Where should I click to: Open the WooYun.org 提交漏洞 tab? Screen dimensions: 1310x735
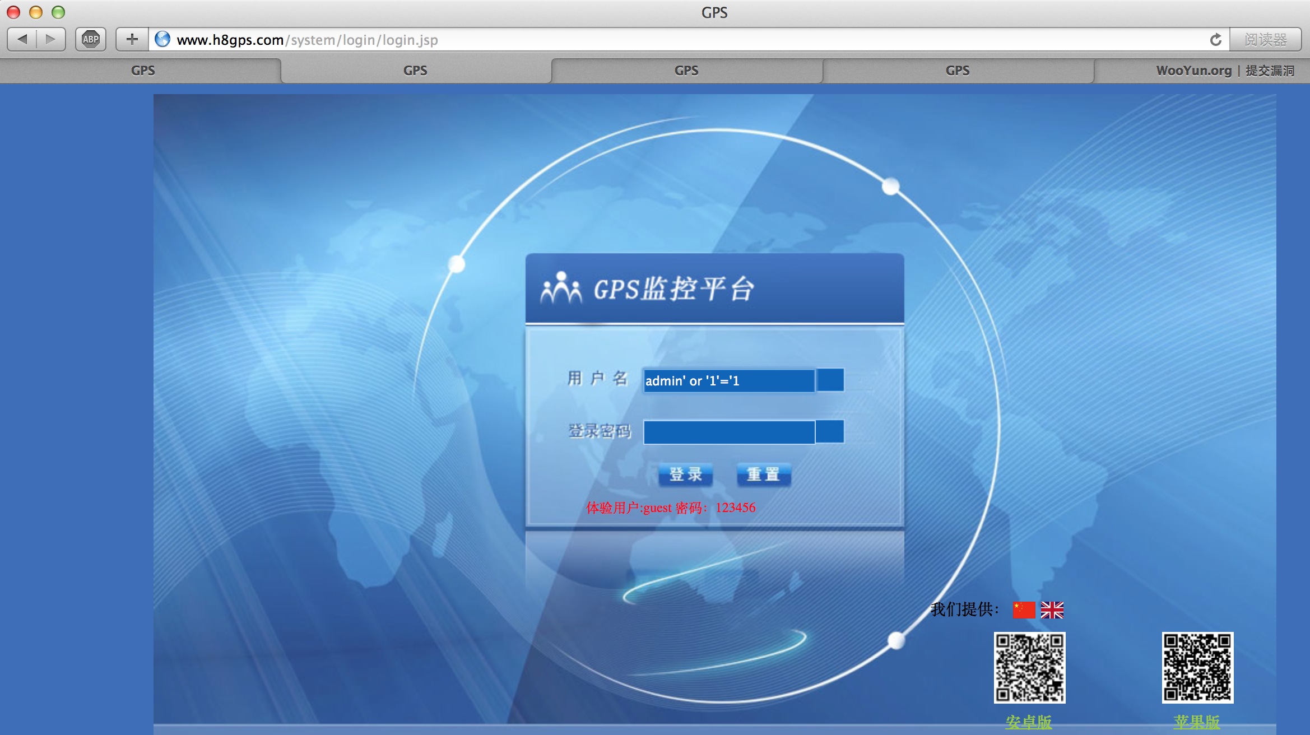click(1202, 71)
